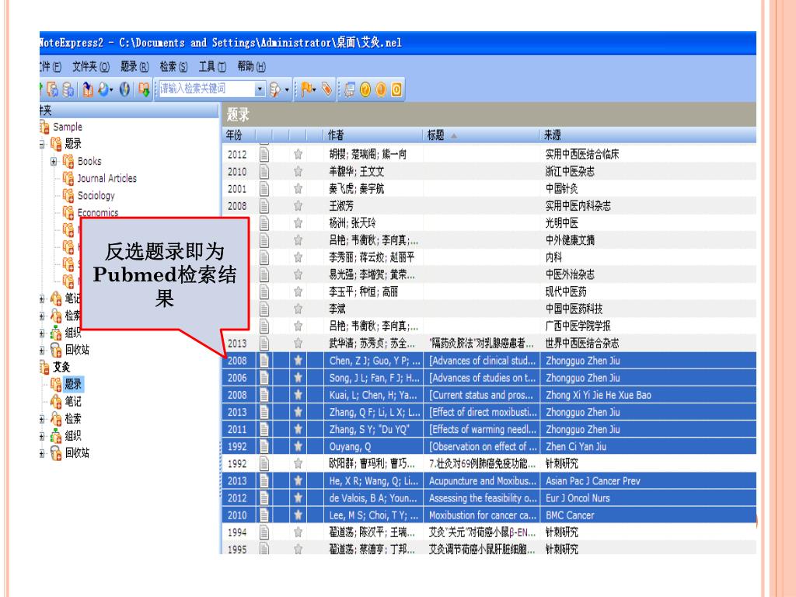Open the search keyword box dropdown arrow

260,89
